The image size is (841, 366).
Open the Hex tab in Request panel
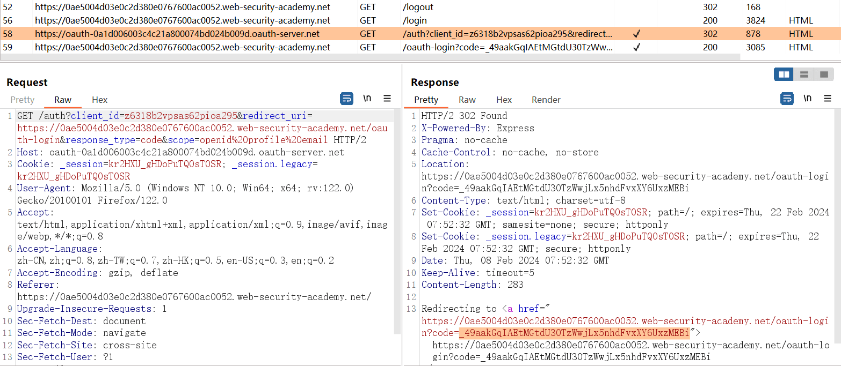(99, 100)
